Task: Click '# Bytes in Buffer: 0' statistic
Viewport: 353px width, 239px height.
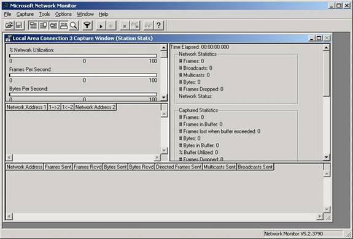Action: click(x=199, y=145)
